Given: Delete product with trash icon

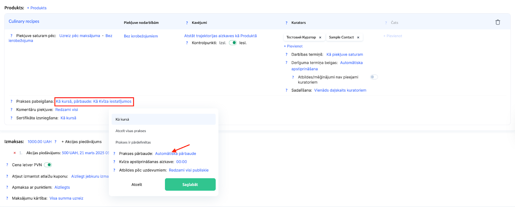Looking at the screenshot, I should [x=498, y=22].
